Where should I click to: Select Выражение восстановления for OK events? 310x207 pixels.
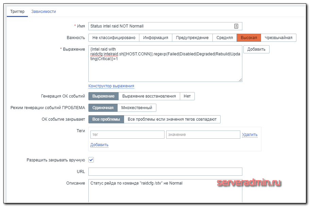click(x=149, y=96)
